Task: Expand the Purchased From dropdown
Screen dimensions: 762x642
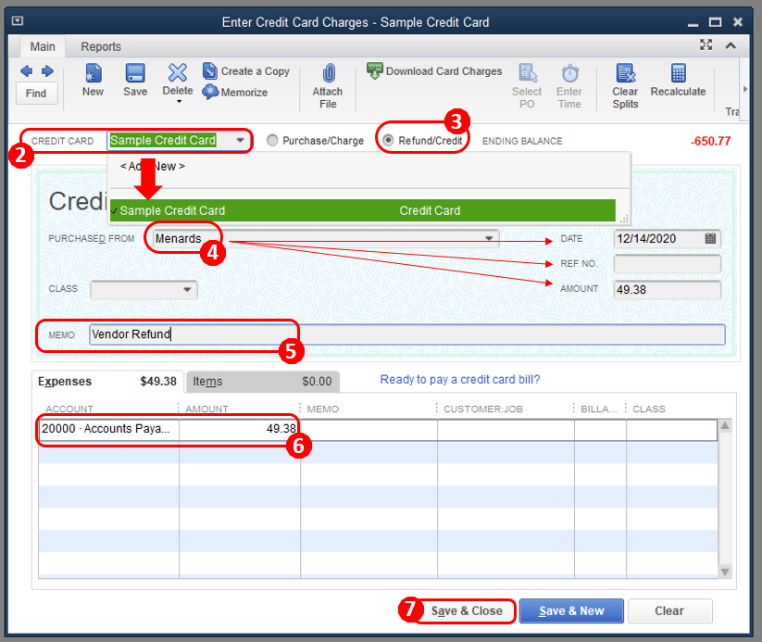Action: 489,239
